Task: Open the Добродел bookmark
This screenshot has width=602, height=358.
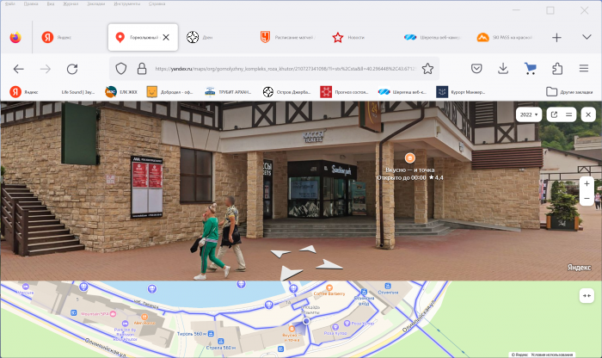Action: coord(169,92)
